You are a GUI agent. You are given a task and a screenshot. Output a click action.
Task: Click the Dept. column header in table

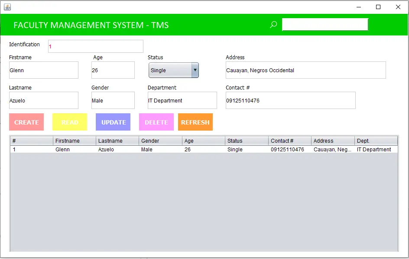[376, 141]
